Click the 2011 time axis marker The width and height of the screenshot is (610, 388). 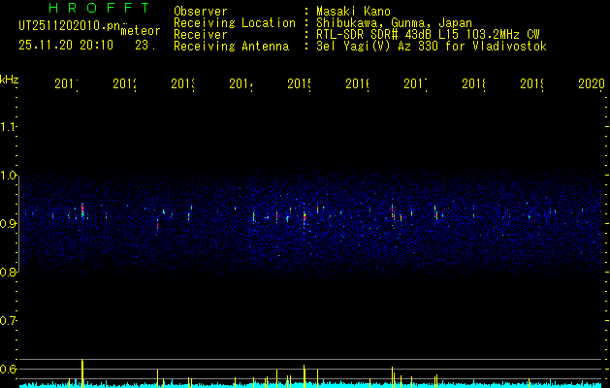pyautogui.click(x=66, y=83)
